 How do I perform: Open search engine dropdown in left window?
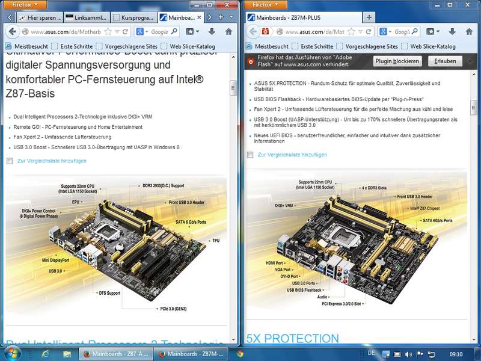141,31
